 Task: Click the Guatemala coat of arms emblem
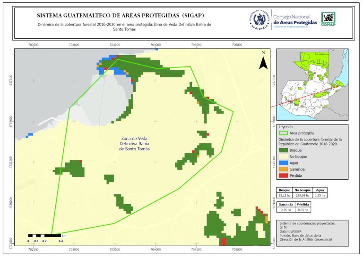[x=259, y=20]
